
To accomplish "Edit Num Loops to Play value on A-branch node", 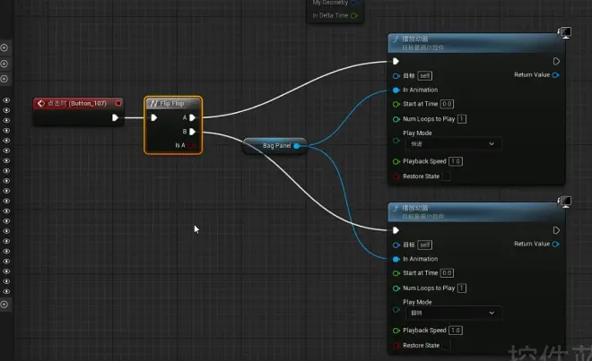I will (x=461, y=119).
